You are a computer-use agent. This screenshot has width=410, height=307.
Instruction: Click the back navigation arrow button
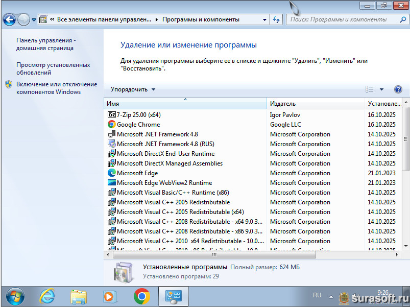[10, 20]
